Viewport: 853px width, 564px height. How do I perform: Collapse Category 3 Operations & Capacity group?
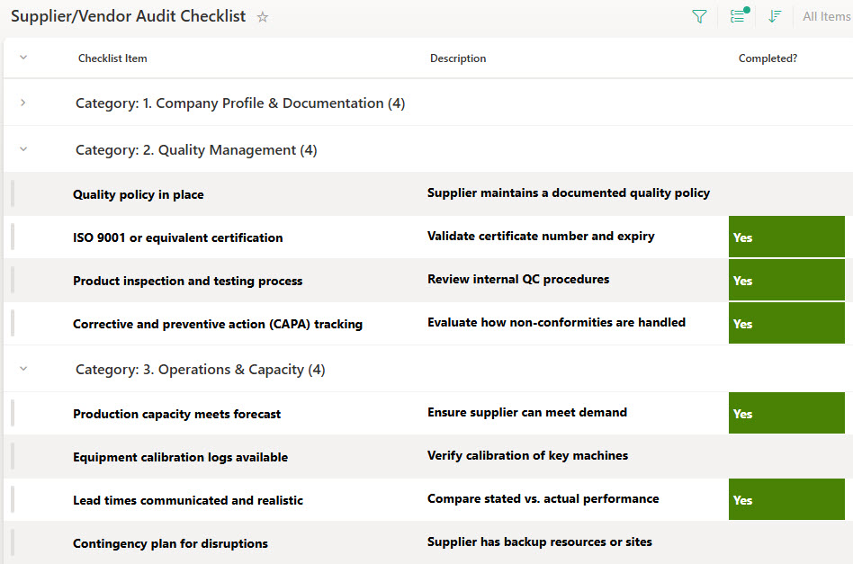coord(23,369)
